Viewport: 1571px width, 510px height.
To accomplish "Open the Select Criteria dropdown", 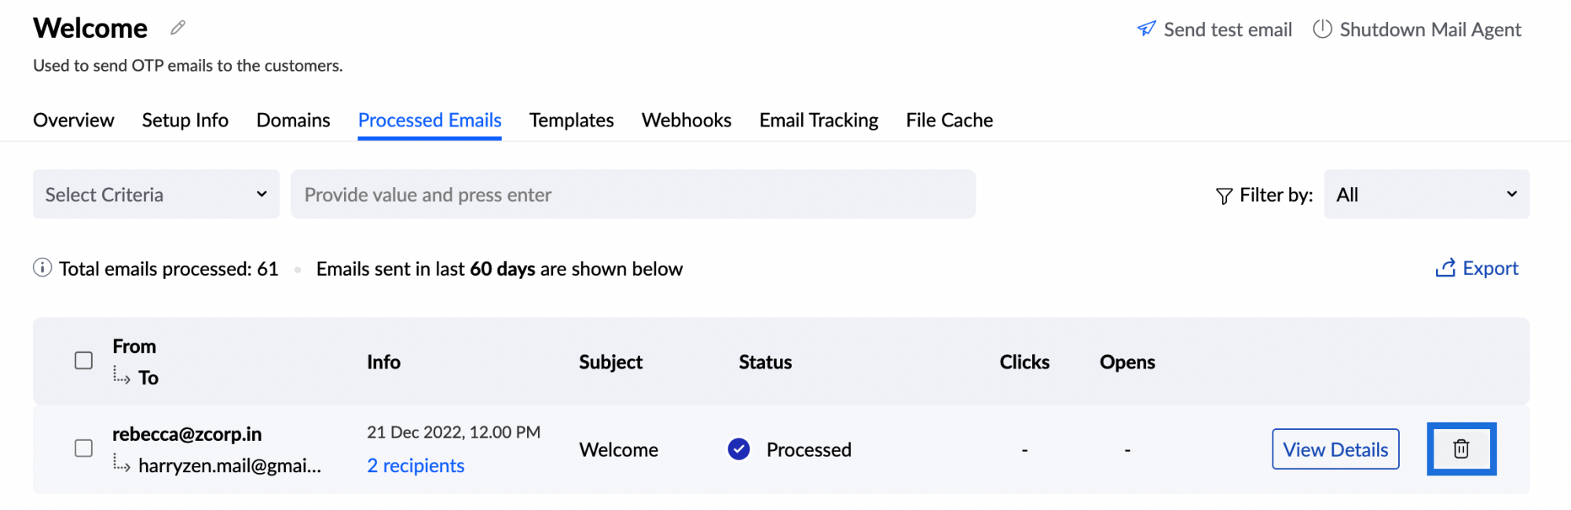I will 156,194.
